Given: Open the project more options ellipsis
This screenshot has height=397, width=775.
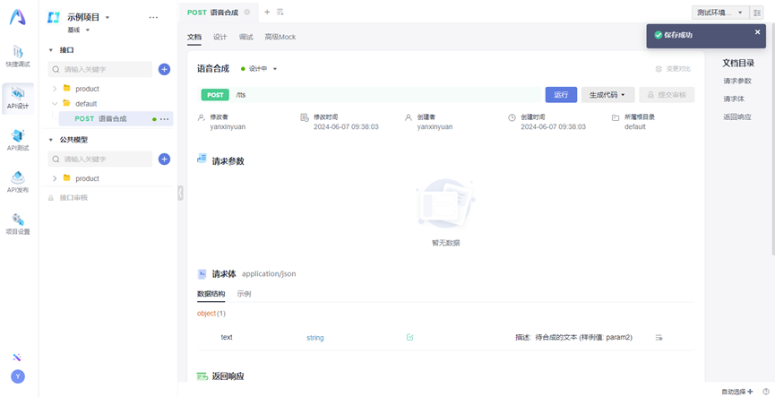Looking at the screenshot, I should pyautogui.click(x=154, y=17).
